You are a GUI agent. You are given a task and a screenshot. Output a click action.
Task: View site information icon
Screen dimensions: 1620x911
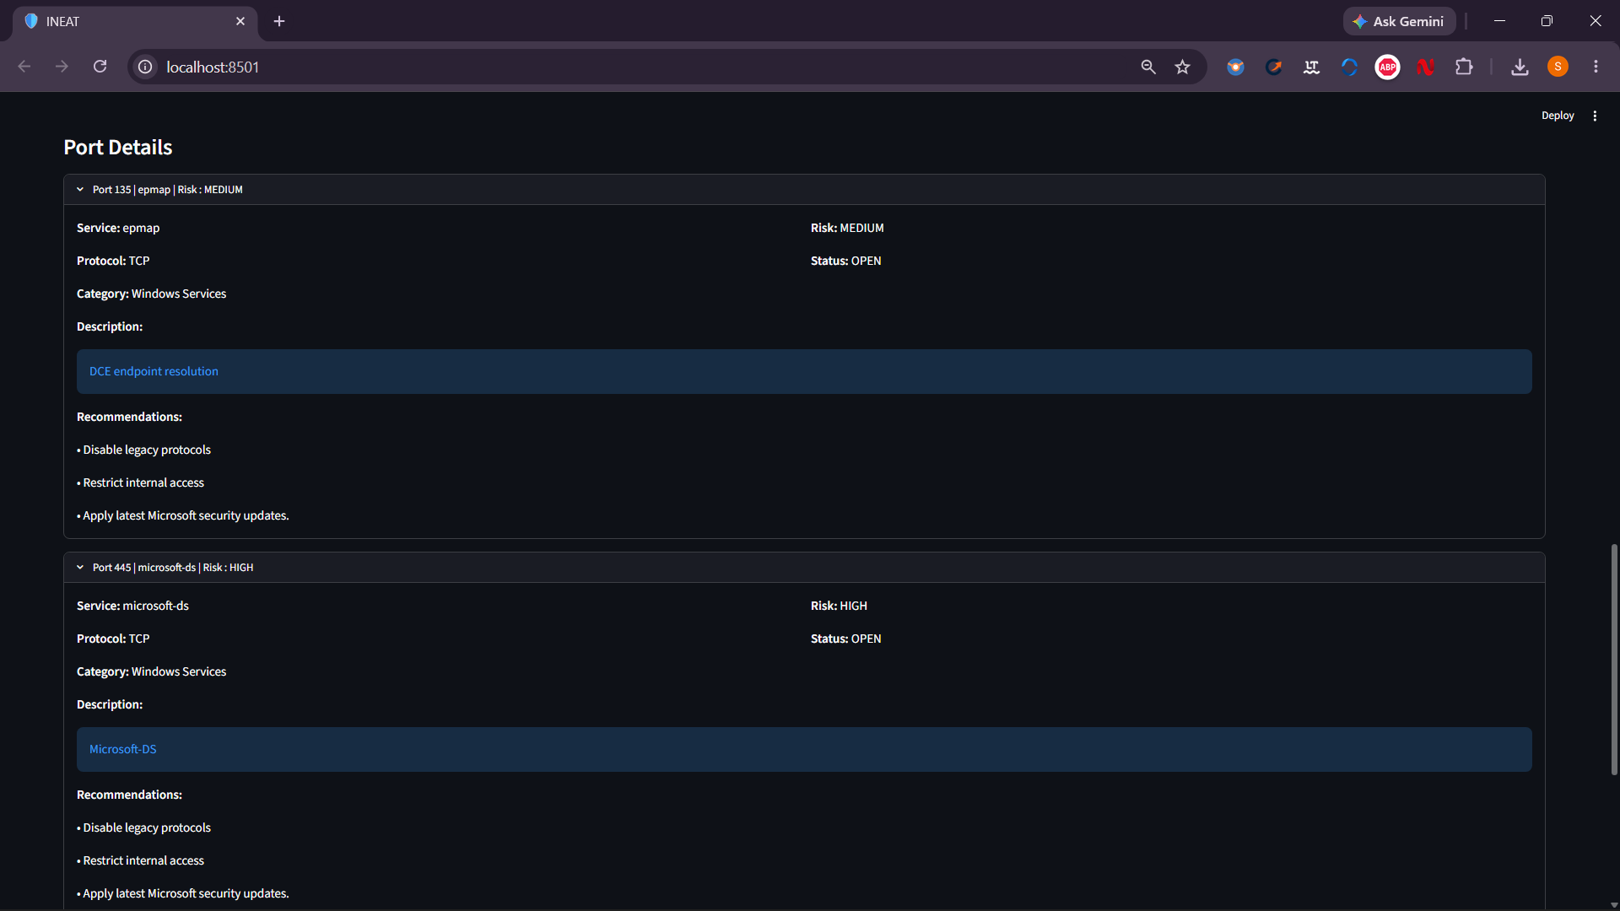click(x=145, y=67)
